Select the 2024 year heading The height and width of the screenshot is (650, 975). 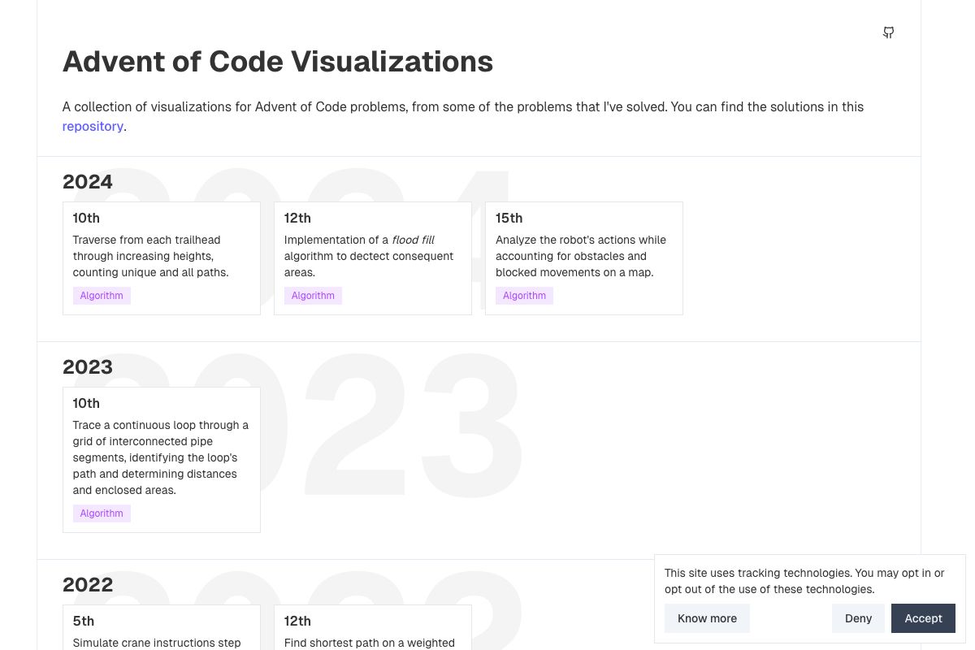click(x=88, y=181)
